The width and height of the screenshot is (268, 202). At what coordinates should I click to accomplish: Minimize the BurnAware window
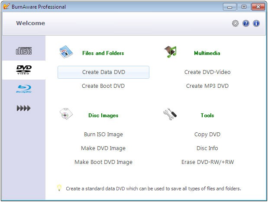229,7
